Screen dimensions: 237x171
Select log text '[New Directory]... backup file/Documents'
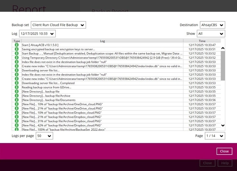pos(49,100)
